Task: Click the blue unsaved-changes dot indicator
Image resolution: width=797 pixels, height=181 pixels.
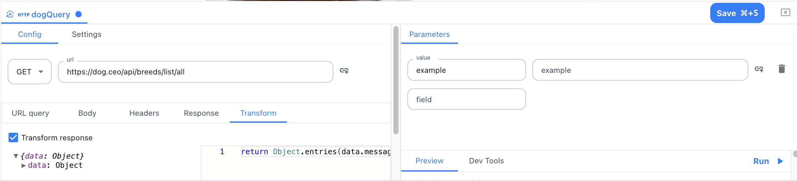Action: click(x=78, y=14)
